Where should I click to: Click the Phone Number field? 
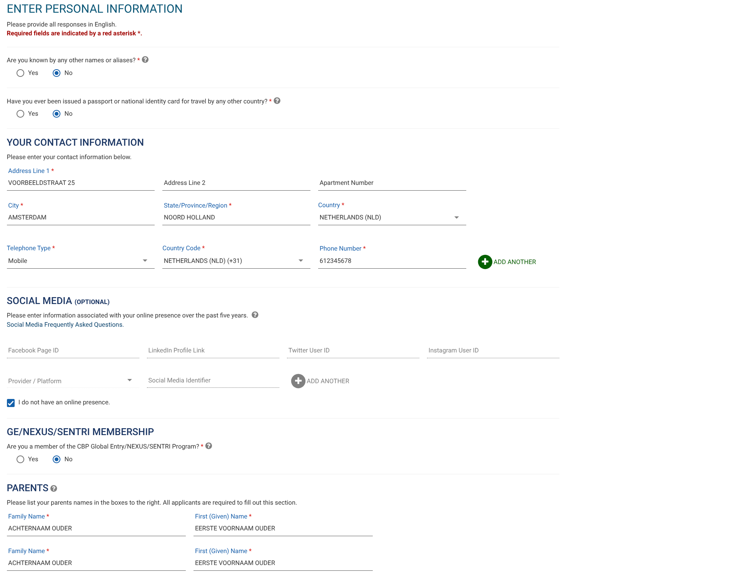(392, 261)
